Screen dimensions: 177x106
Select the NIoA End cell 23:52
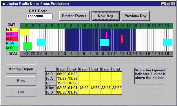[117, 88]
